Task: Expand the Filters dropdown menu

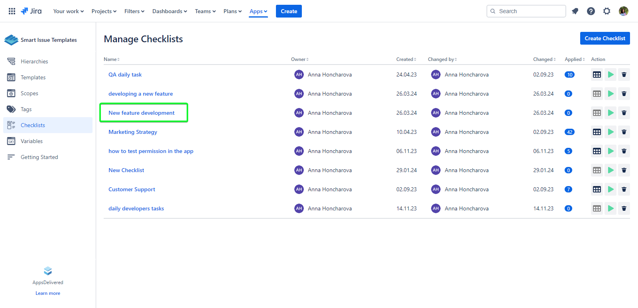Action: pos(134,11)
